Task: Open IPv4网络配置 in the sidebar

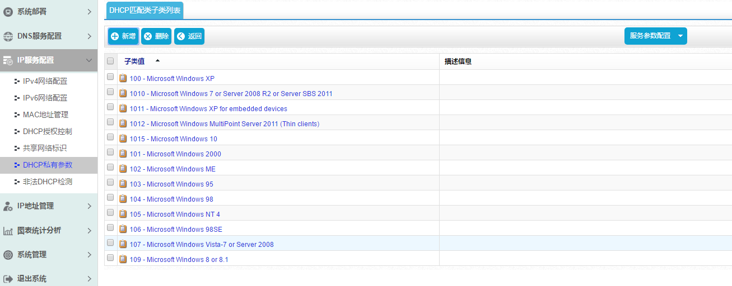Action: point(45,82)
